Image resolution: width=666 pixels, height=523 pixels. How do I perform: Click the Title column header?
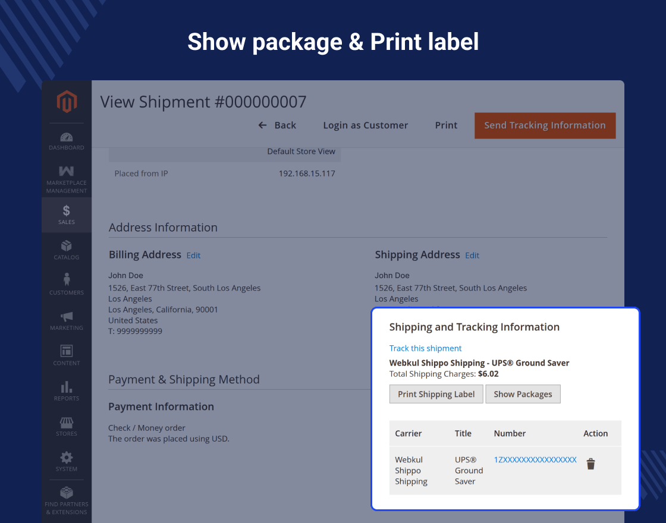463,433
